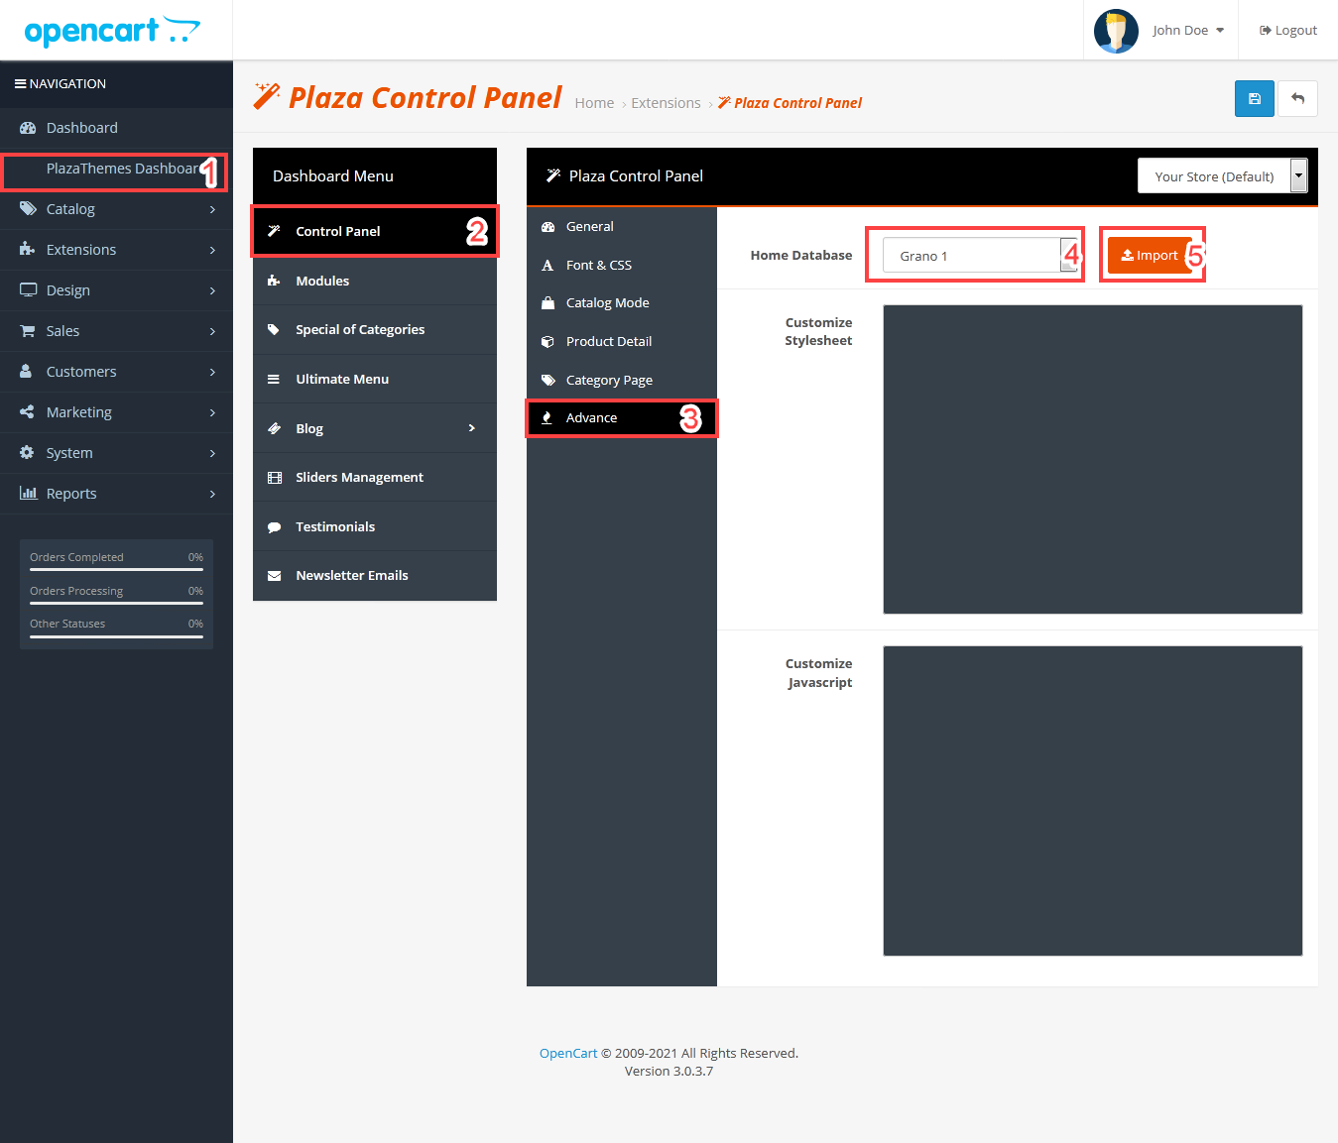Open PlazaThemes Dashboard in the sidebar

click(116, 169)
